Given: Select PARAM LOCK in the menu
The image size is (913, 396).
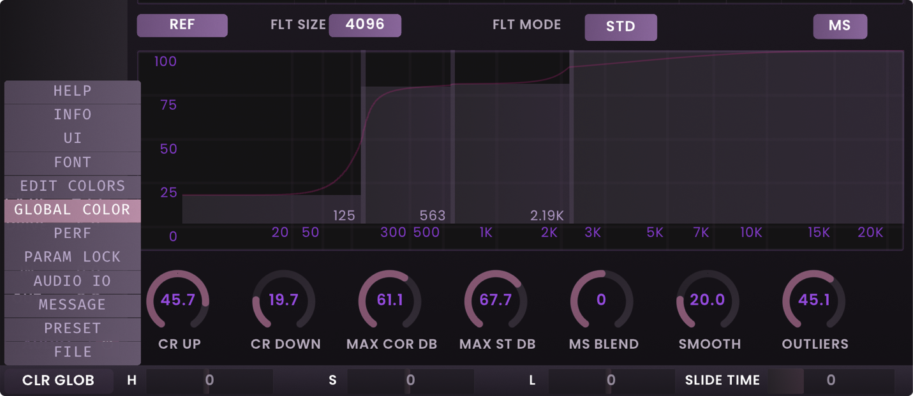Looking at the screenshot, I should click(73, 257).
